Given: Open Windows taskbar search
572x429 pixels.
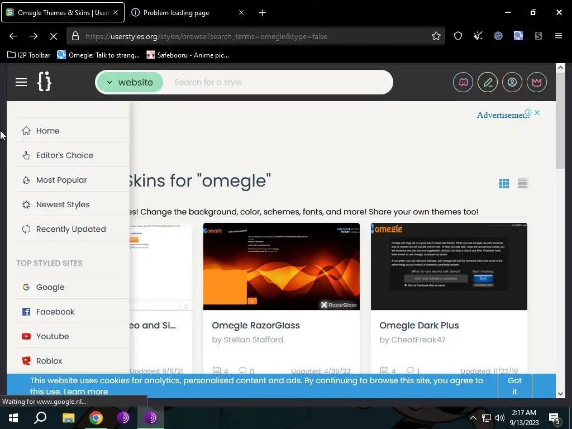Looking at the screenshot, I should [x=40, y=418].
